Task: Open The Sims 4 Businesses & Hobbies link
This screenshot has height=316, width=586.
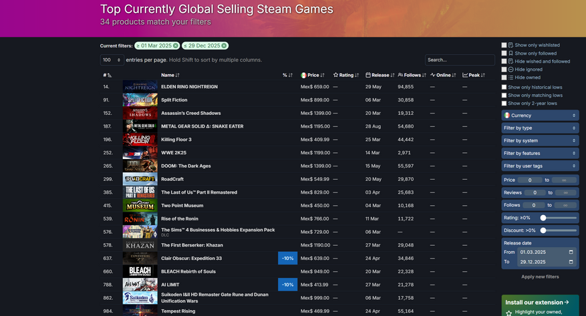Action: (218, 230)
